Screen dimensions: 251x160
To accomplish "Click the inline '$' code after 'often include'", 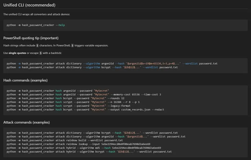I will (x=37, y=45).
